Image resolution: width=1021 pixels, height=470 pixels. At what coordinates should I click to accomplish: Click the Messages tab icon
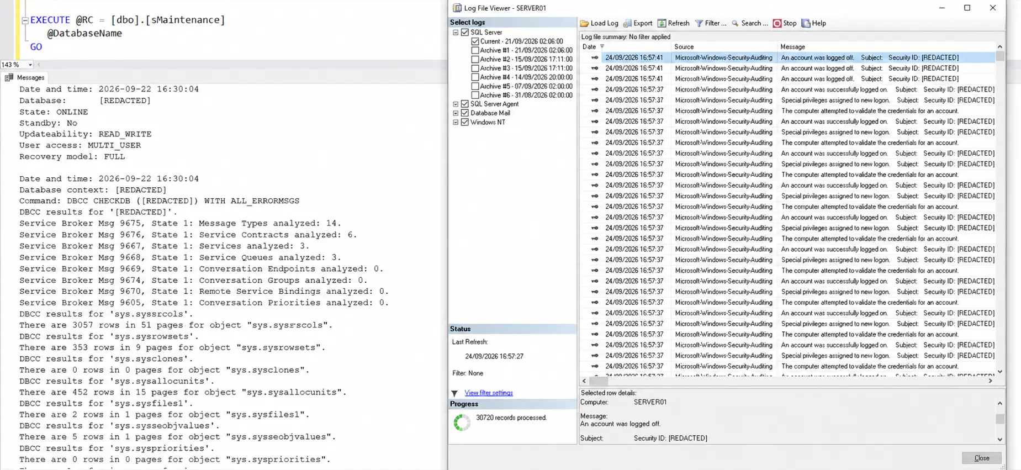click(x=9, y=78)
